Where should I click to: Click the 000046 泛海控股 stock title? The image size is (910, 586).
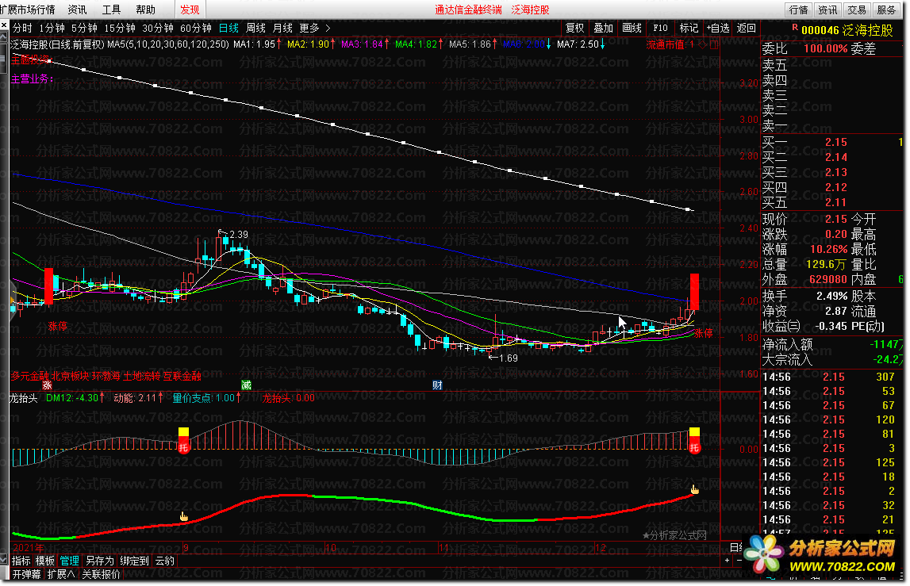[x=847, y=30]
